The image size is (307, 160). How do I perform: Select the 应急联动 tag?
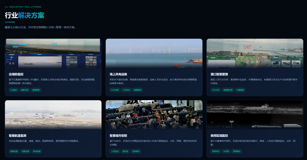pos(136,151)
